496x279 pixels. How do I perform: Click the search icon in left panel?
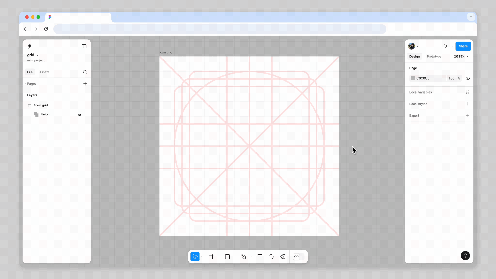click(x=85, y=72)
